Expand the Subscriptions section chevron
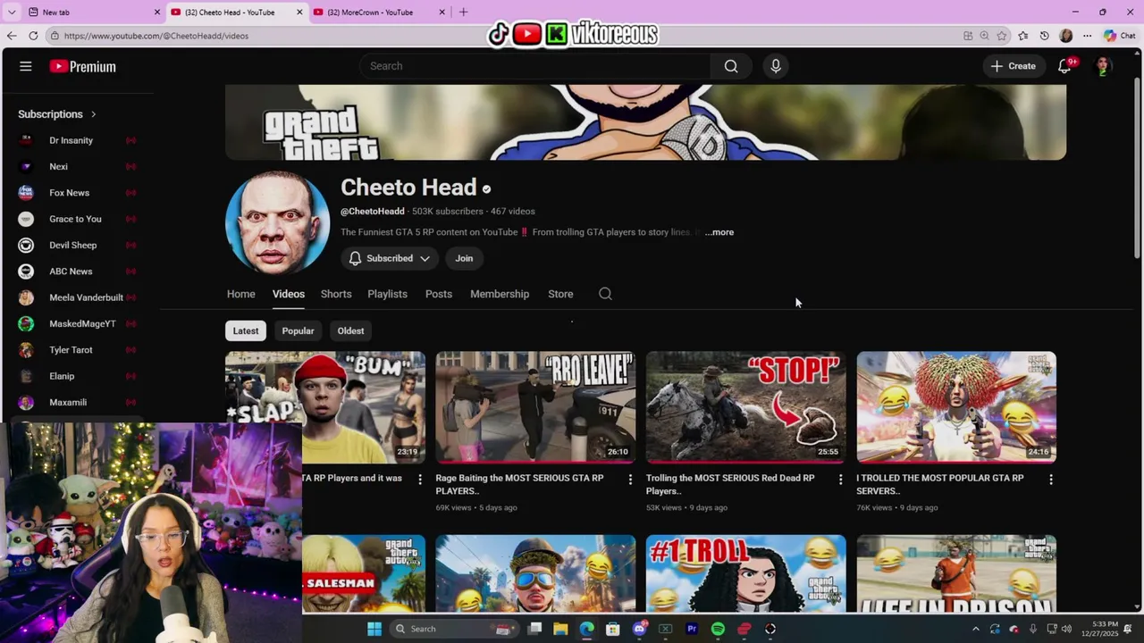Viewport: 1144px width, 643px height. coord(93,114)
